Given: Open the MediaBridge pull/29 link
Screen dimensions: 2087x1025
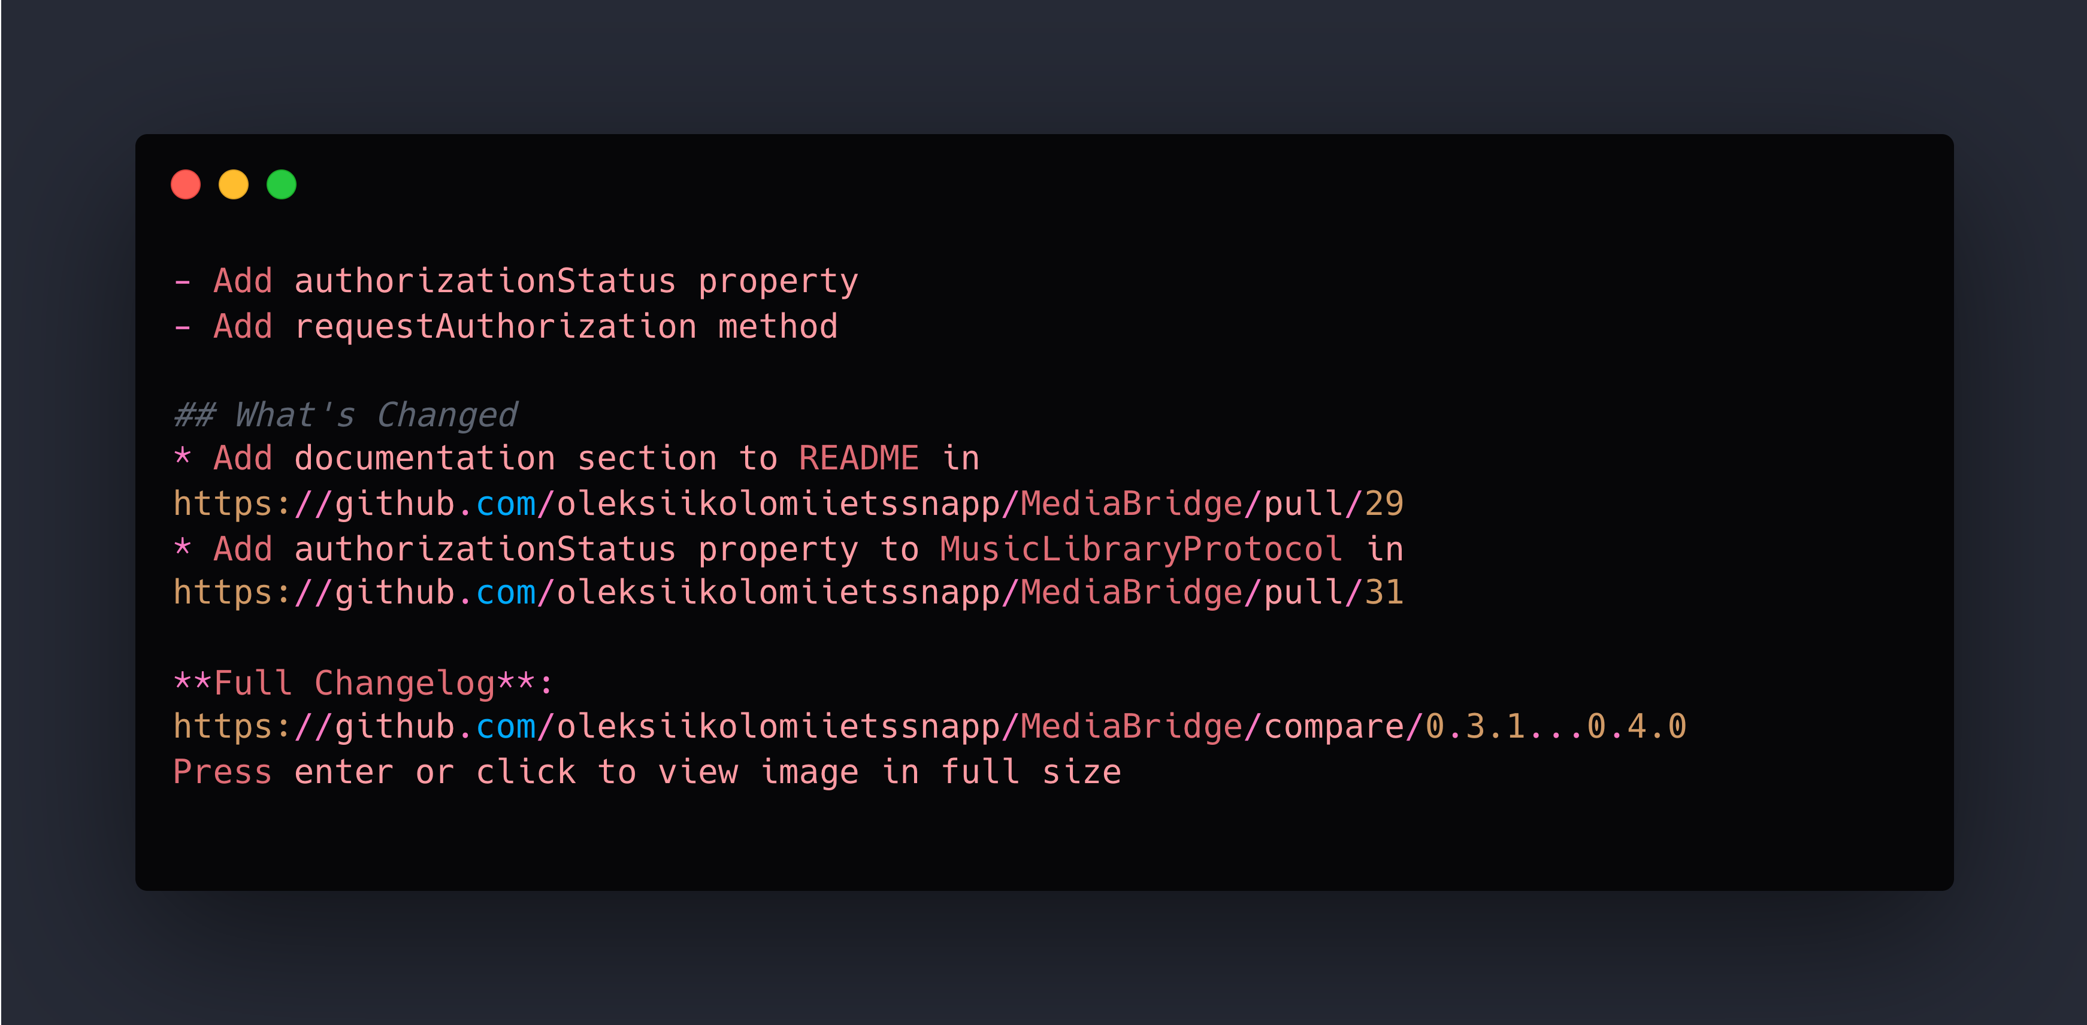Looking at the screenshot, I should 788,504.
